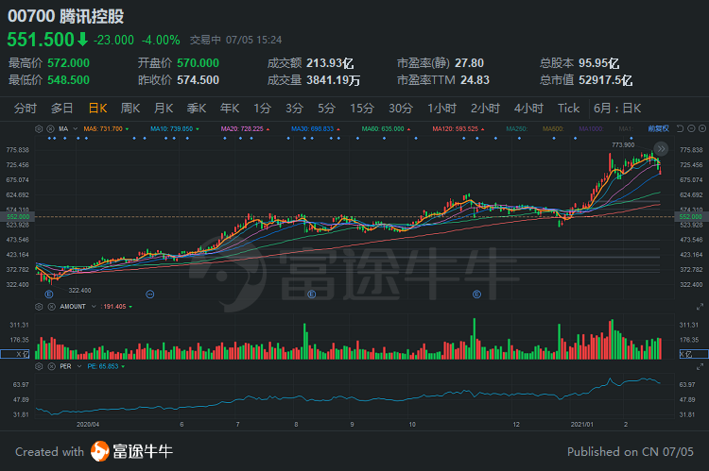Click the 773.900 high price label
The width and height of the screenshot is (709, 471).
click(623, 145)
